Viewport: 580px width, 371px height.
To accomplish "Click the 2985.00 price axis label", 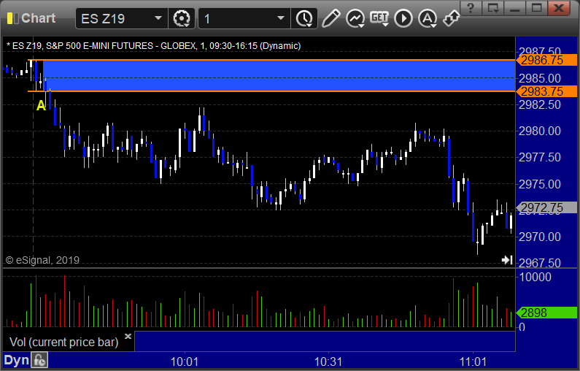I will point(540,78).
